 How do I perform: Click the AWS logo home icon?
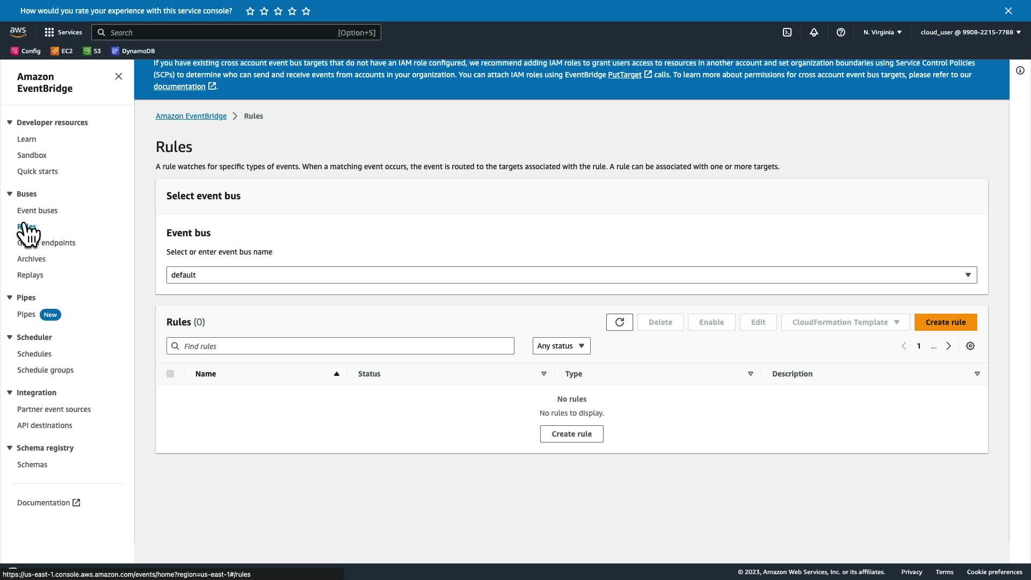point(18,32)
